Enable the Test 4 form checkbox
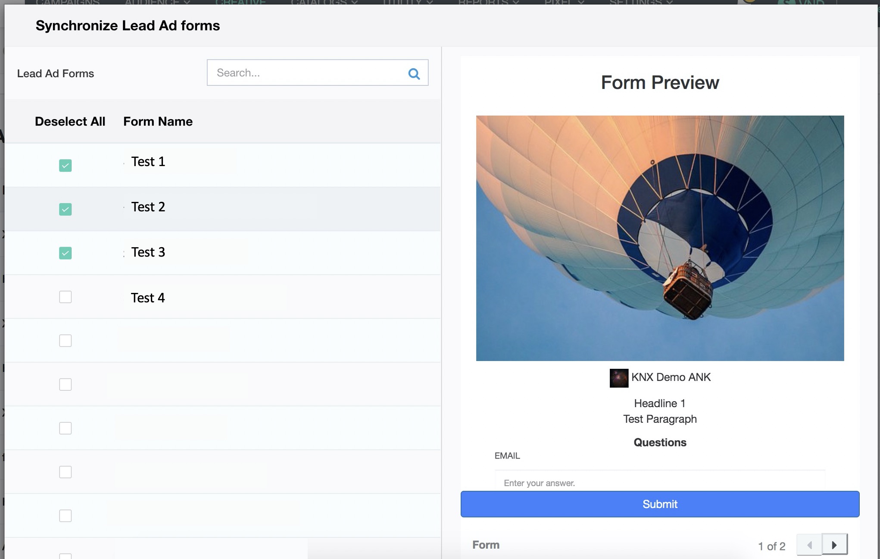Viewport: 880px width, 559px height. 66,297
